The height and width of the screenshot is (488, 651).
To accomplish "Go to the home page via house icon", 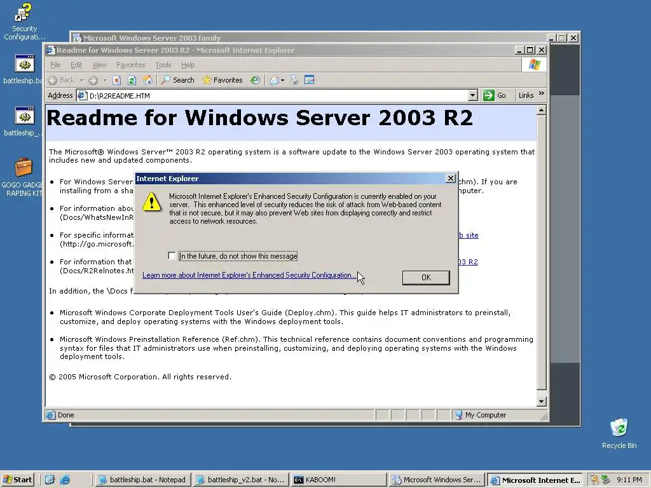I will click(147, 80).
